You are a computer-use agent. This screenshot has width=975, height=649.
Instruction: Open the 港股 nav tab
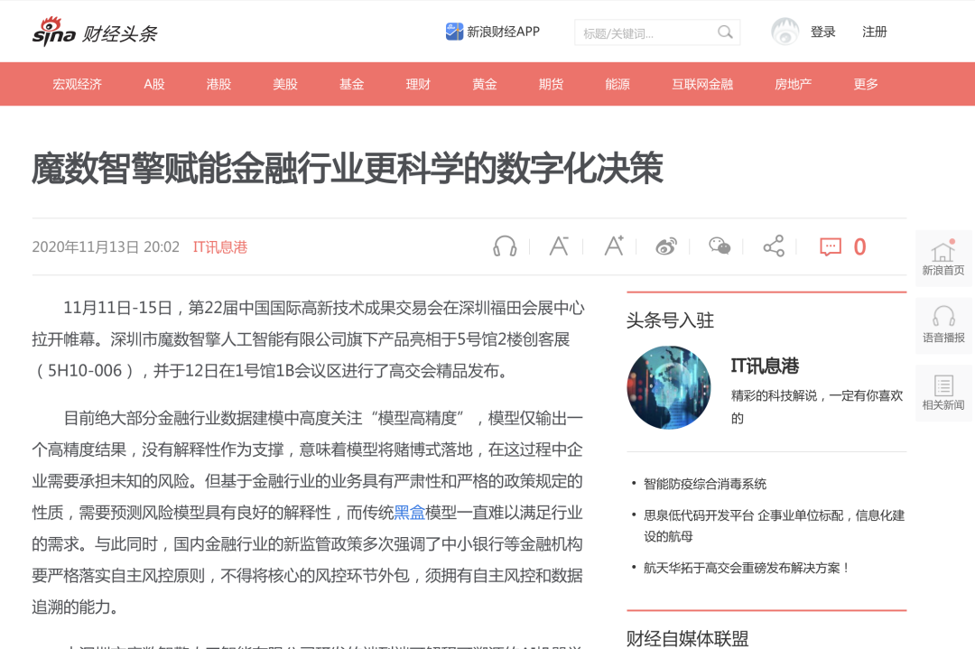(218, 84)
